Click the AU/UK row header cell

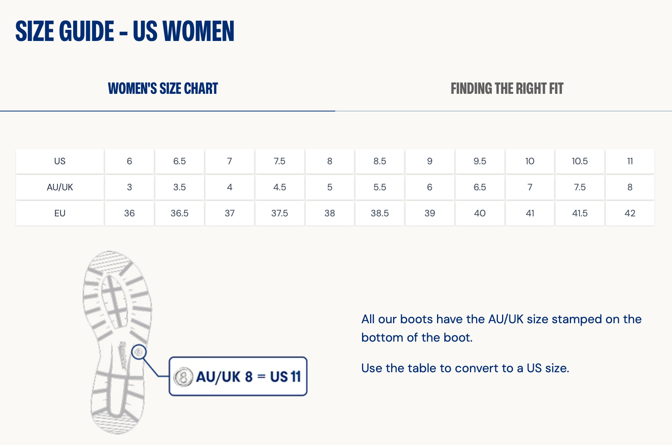pos(60,187)
